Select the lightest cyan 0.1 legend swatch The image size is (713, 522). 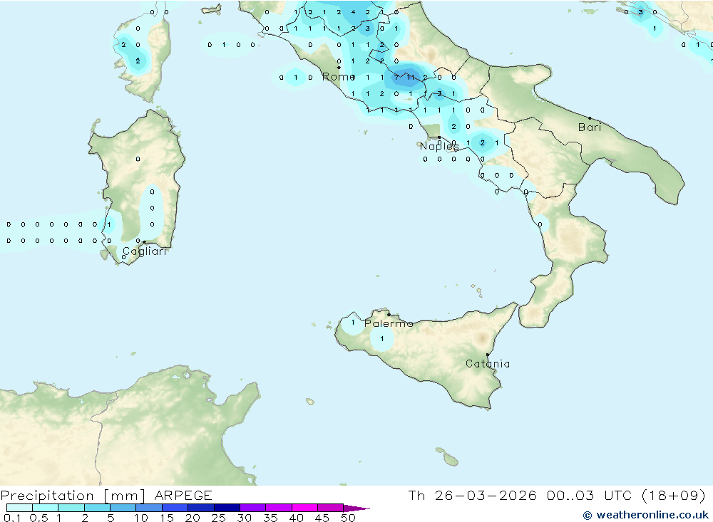coord(19,508)
